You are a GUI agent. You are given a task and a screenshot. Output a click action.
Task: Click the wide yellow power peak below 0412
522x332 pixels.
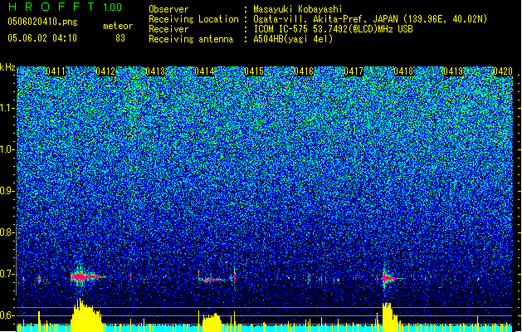tap(86, 315)
